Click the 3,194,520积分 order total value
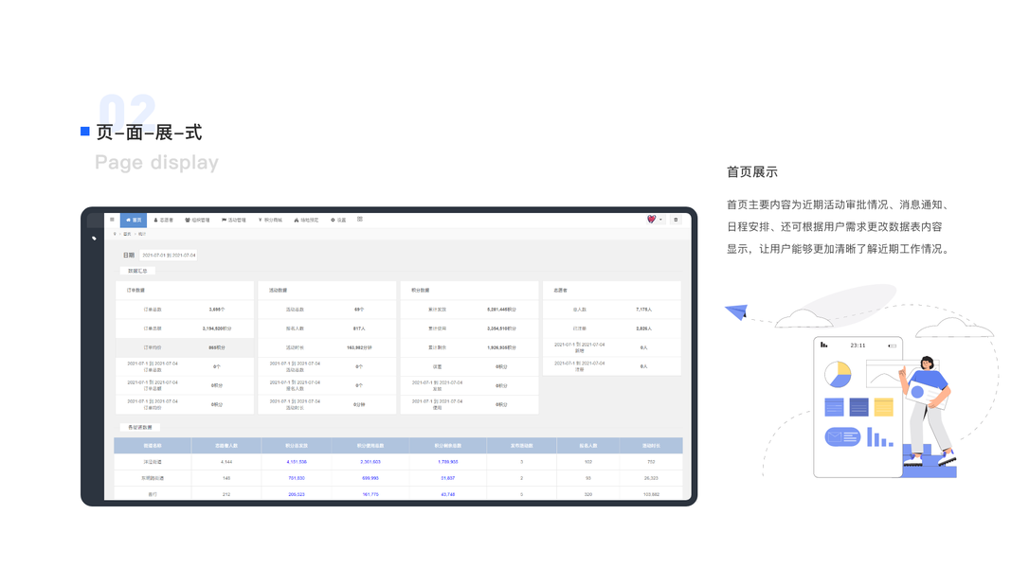The image size is (1011, 568). (217, 328)
